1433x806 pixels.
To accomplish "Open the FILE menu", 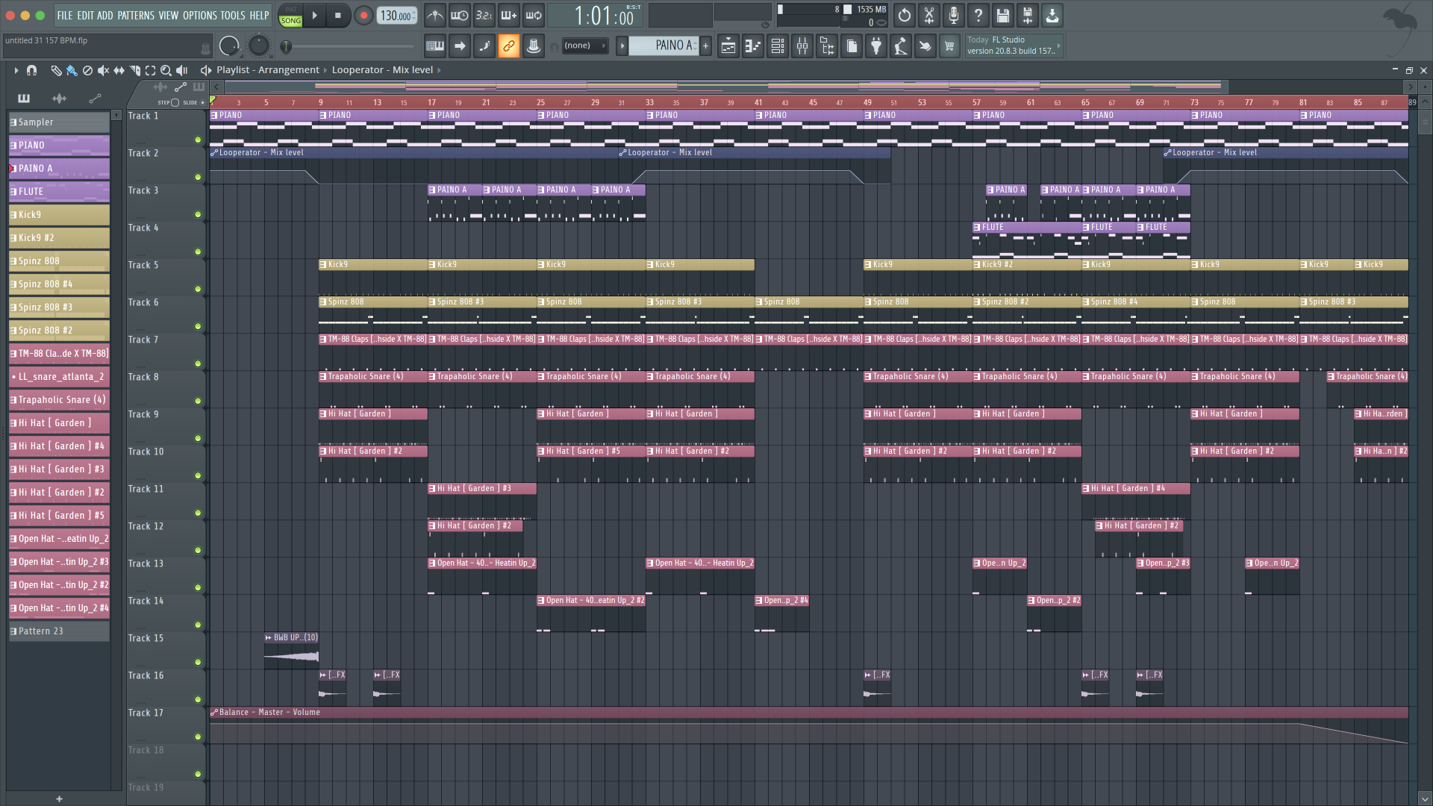I will pyautogui.click(x=65, y=16).
